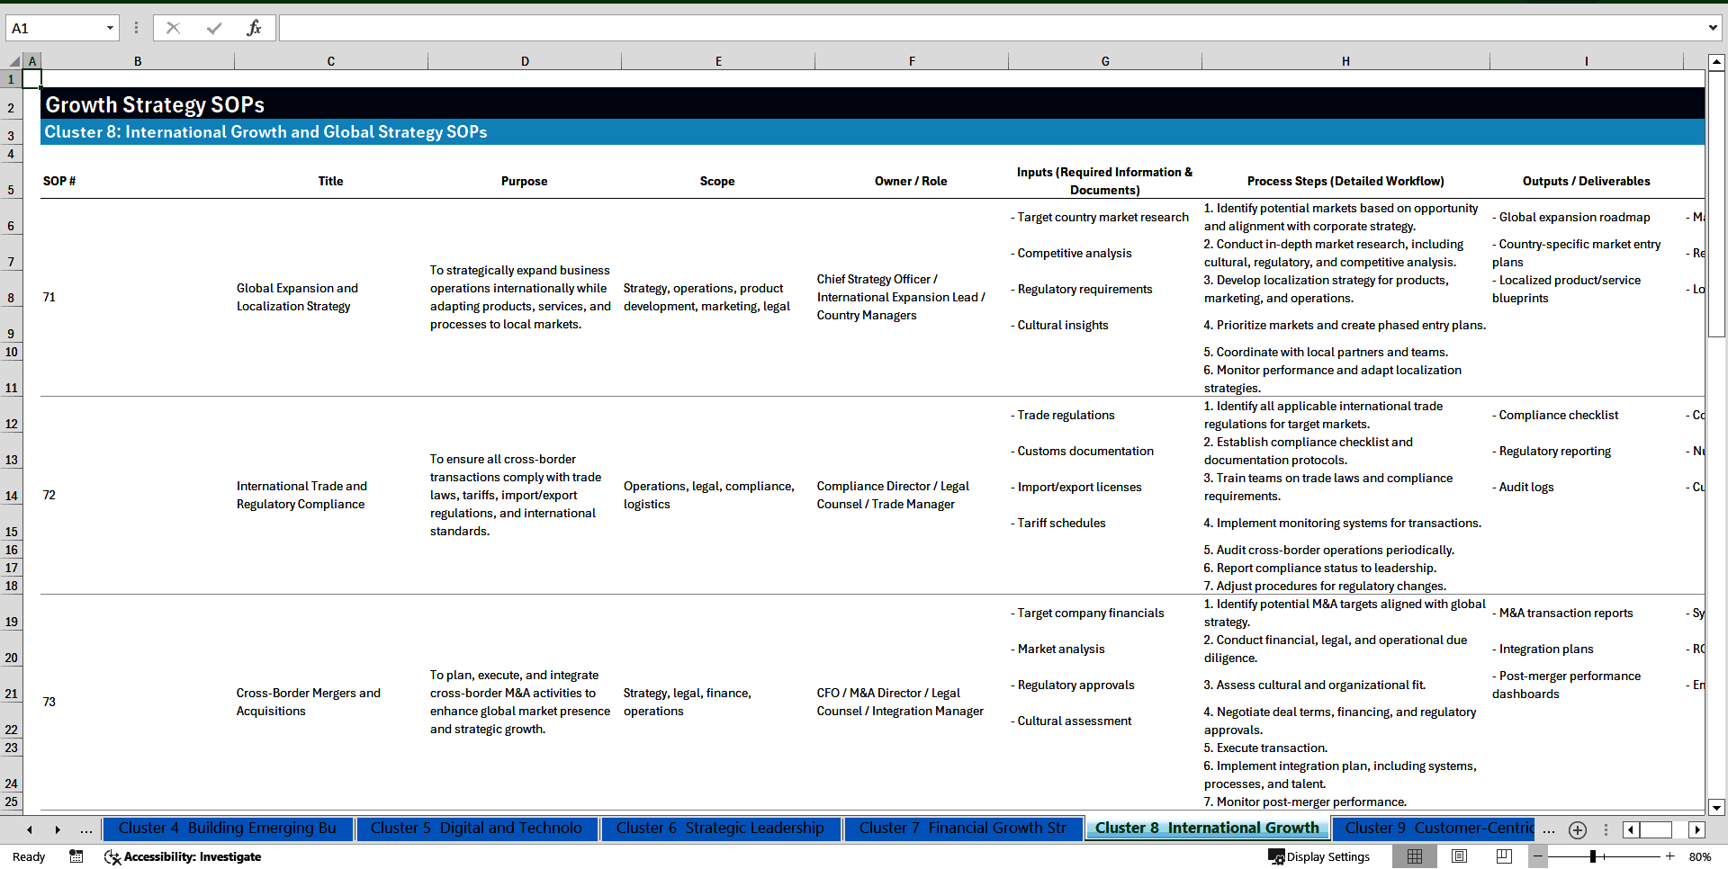Image resolution: width=1728 pixels, height=869 pixels.
Task: Click the Zoom In plus control
Action: (x=1669, y=856)
